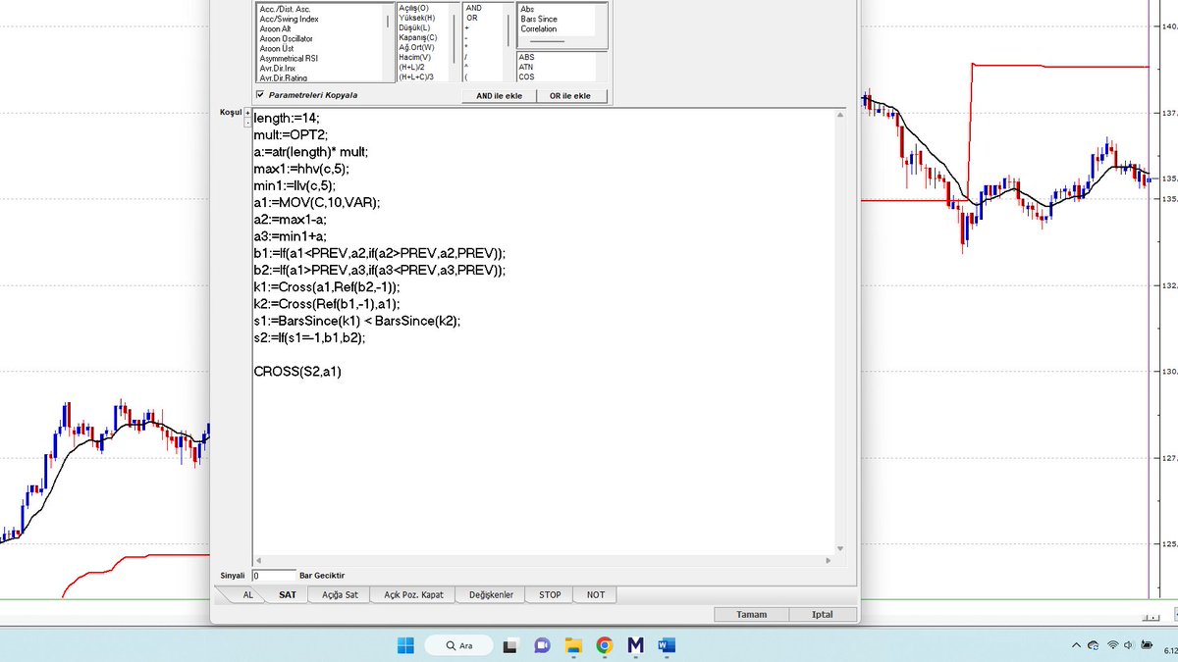Screen dimensions: 1178x662
Task: Open File Explorer from the taskbar
Action: click(573, 645)
